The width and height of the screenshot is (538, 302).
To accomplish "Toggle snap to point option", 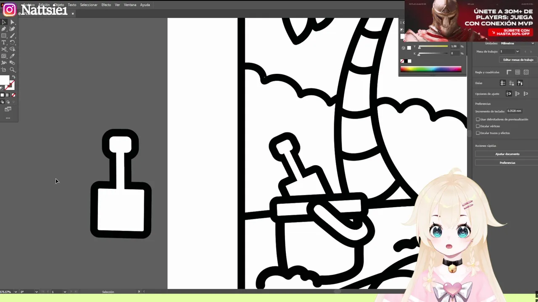I will [x=509, y=94].
